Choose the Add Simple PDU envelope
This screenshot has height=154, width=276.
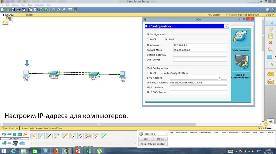pos(270,74)
